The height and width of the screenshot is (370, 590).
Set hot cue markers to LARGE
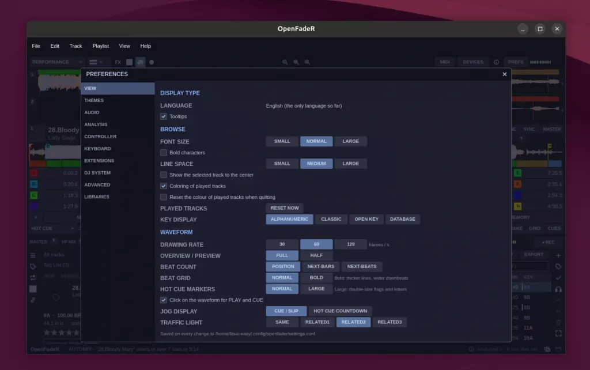(316, 289)
